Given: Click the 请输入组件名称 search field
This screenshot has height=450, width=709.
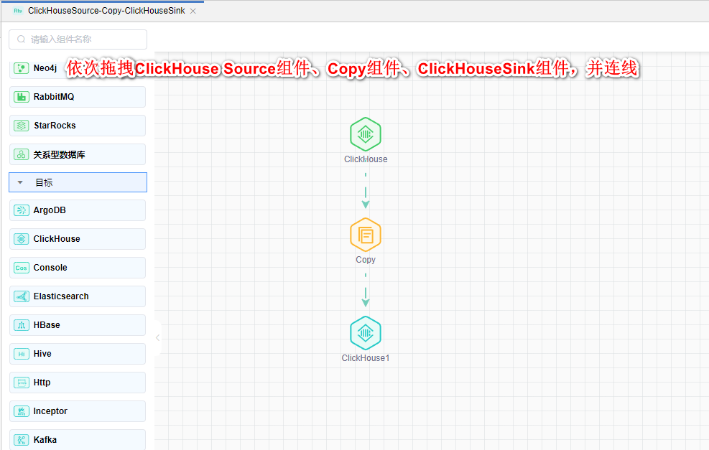Looking at the screenshot, I should [x=77, y=39].
